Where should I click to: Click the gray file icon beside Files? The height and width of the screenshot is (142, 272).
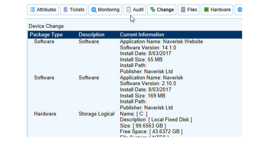[183, 10]
